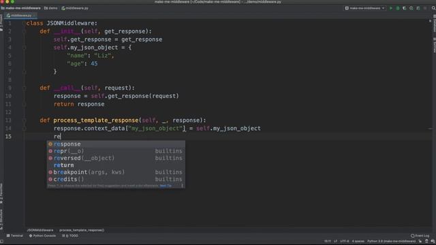Click the editor inspection indicator at top right
This screenshot has height=245, width=436.
point(430,21)
